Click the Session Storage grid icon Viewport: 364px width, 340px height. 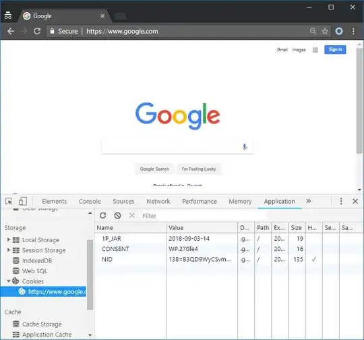tap(16, 250)
